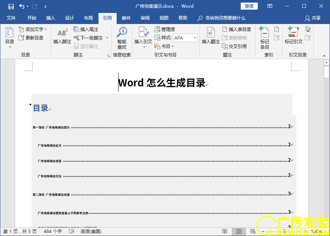Screen dimensions: 330x236
Task: Click 插入表目录 to insert table of figures
Action: pyautogui.click(x=237, y=30)
